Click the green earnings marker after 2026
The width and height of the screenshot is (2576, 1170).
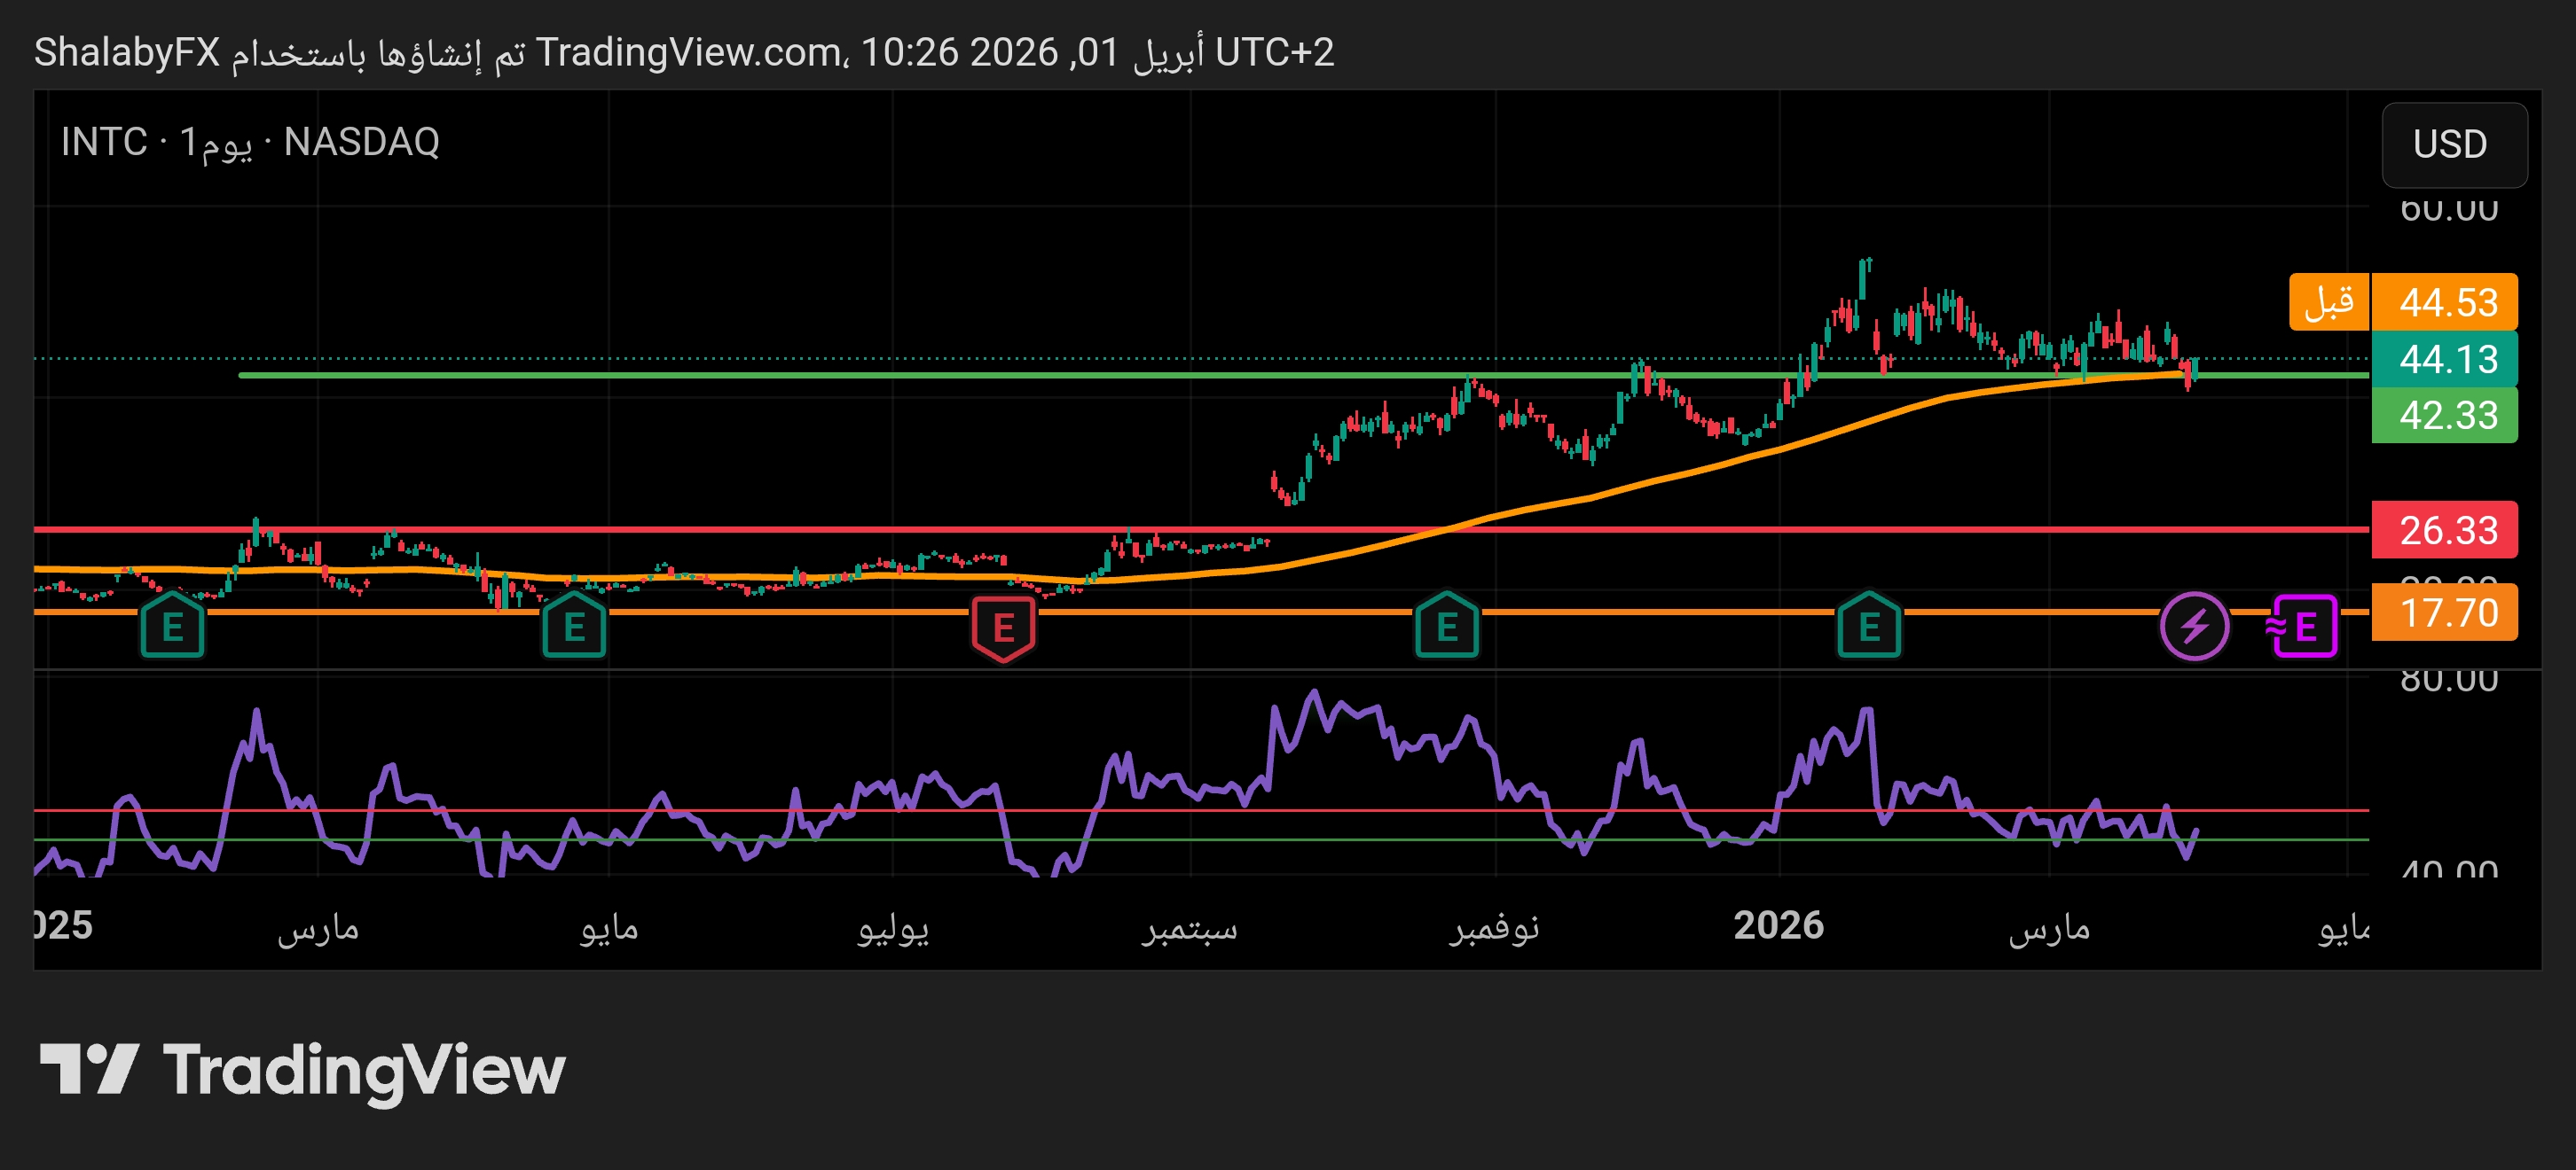[x=1868, y=627]
